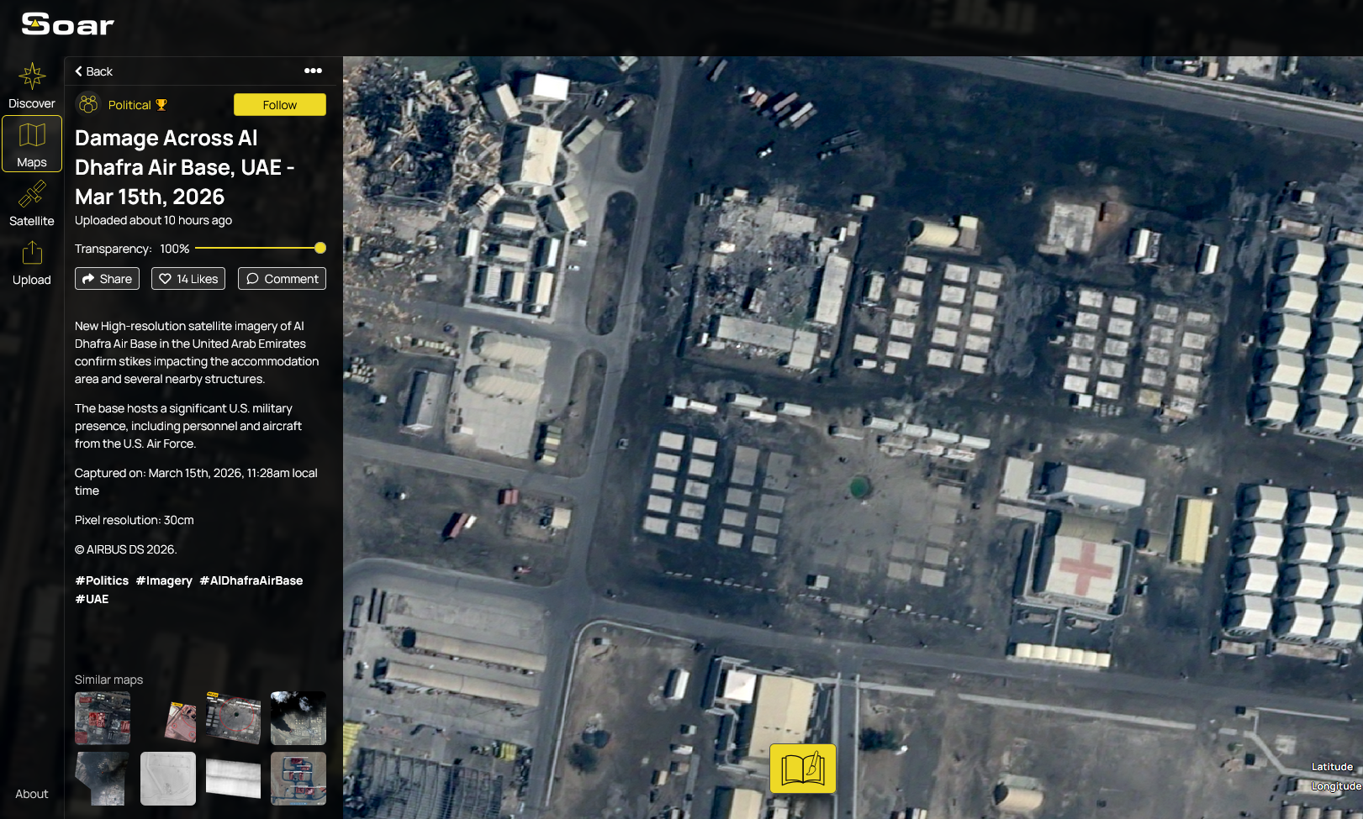The width and height of the screenshot is (1363, 819).
Task: Click the #AlDhafraAirBase hashtag
Action: pos(251,580)
